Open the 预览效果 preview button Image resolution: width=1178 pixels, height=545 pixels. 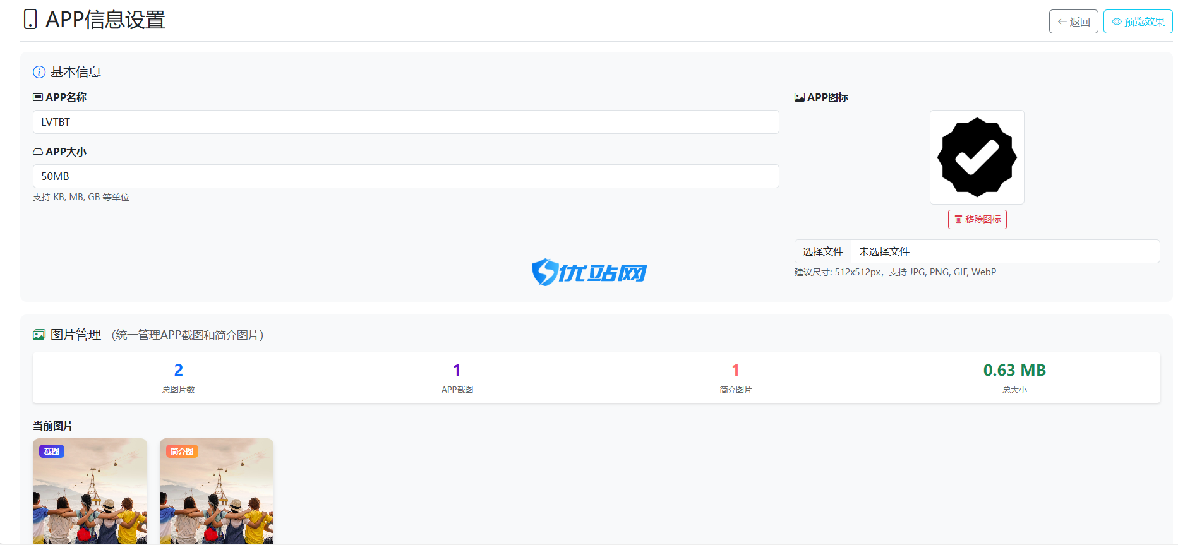point(1138,21)
